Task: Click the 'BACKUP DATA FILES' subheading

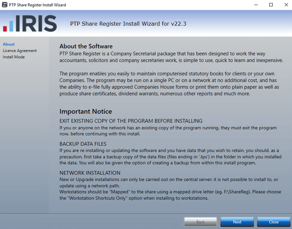Action: 83,144
